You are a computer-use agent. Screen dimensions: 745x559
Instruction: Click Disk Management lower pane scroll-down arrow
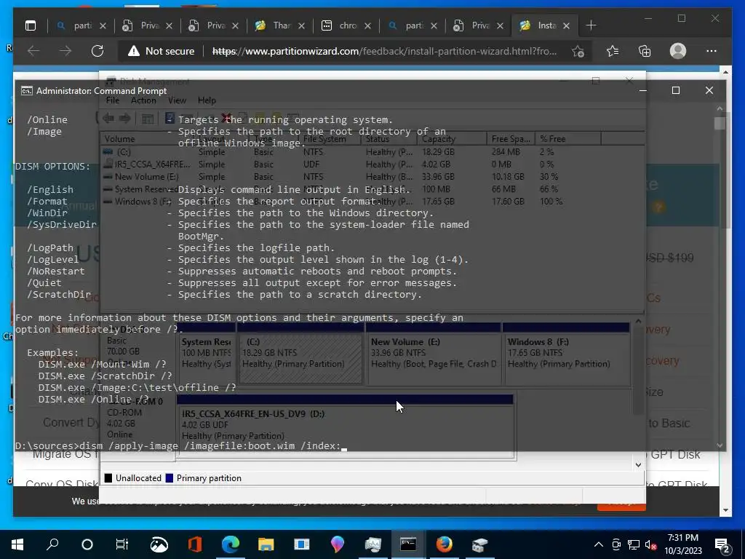(x=638, y=465)
